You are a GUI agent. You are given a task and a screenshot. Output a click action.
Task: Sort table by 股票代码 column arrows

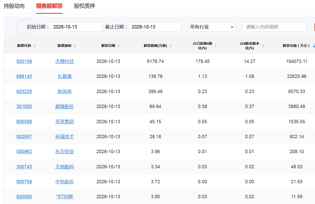tap(34, 46)
